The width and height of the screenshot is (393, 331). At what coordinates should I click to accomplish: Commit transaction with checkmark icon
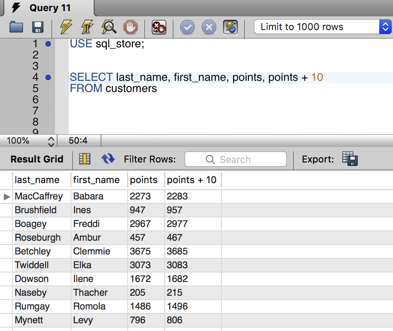pos(187,27)
